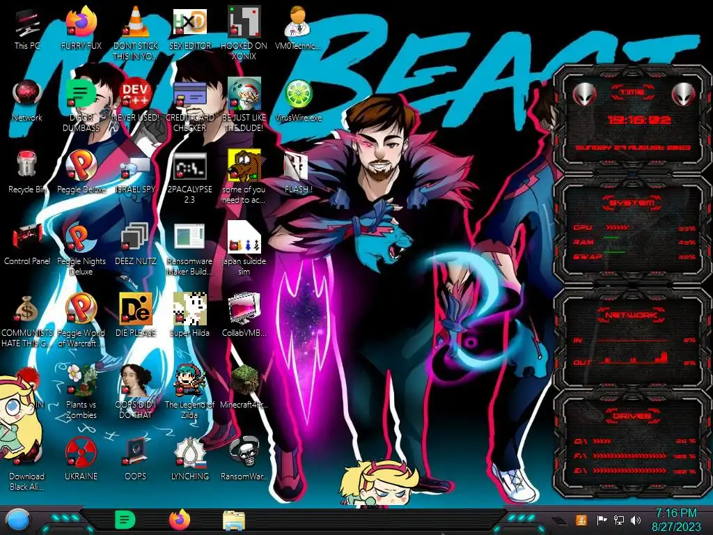
Task: Click the RAM usage row in widget
Action: pos(634,242)
